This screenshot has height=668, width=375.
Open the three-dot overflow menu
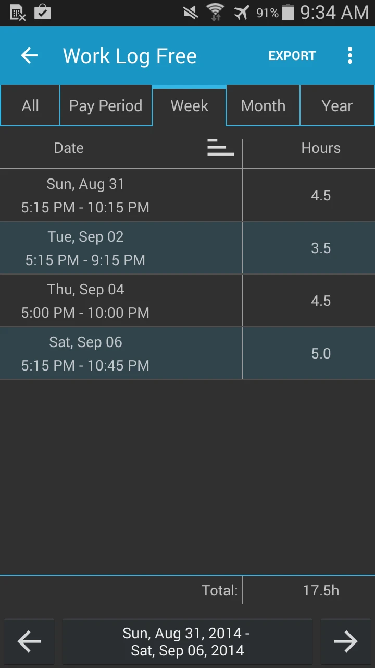[350, 55]
